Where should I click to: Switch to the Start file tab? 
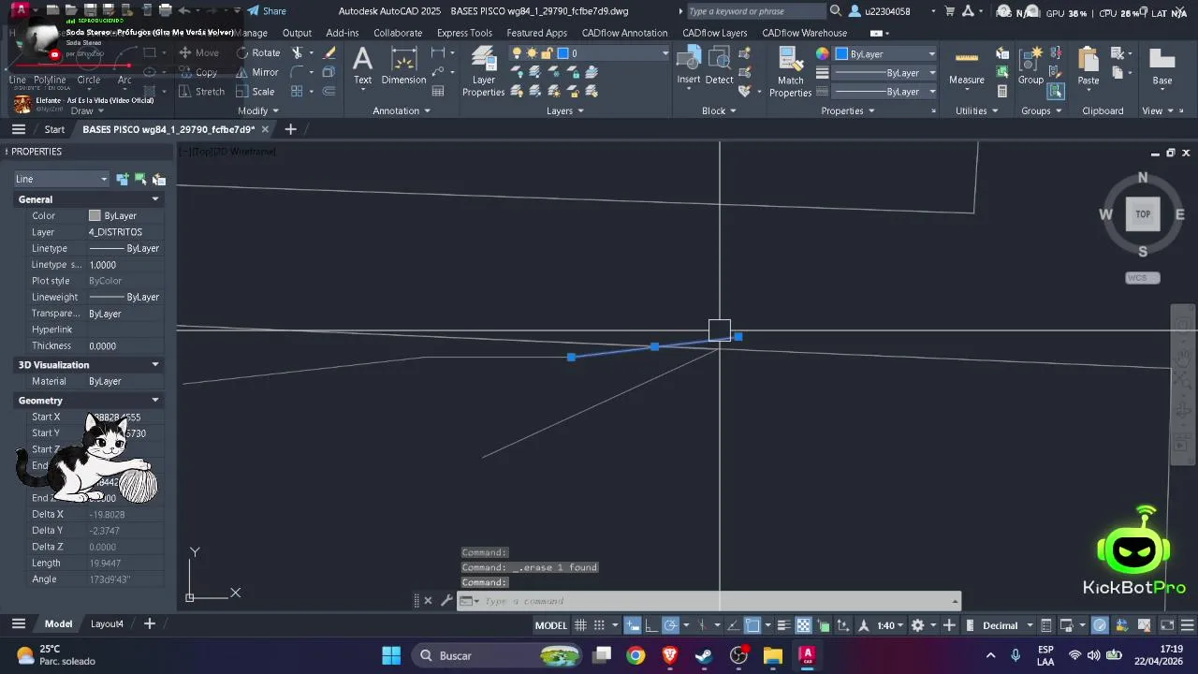coord(54,129)
